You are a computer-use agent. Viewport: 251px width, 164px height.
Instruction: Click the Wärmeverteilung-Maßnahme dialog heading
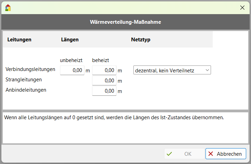click(x=125, y=22)
